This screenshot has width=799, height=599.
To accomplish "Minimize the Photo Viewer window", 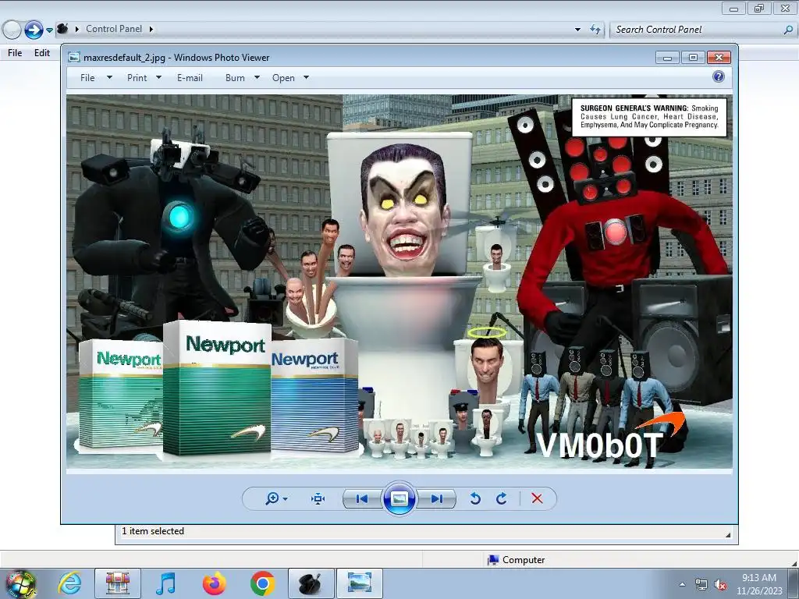I will click(x=667, y=58).
